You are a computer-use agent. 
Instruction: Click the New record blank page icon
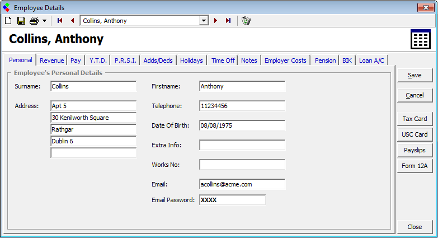[x=8, y=21]
